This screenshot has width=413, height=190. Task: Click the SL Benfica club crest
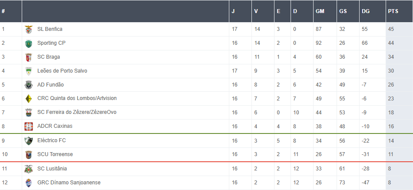coord(29,29)
